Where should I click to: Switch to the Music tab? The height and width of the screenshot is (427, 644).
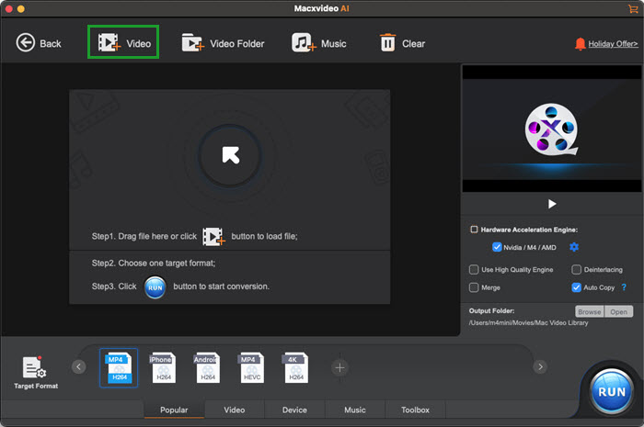click(x=355, y=410)
